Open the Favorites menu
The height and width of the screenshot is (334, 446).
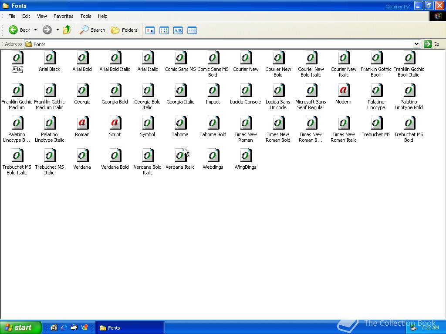(x=64, y=16)
